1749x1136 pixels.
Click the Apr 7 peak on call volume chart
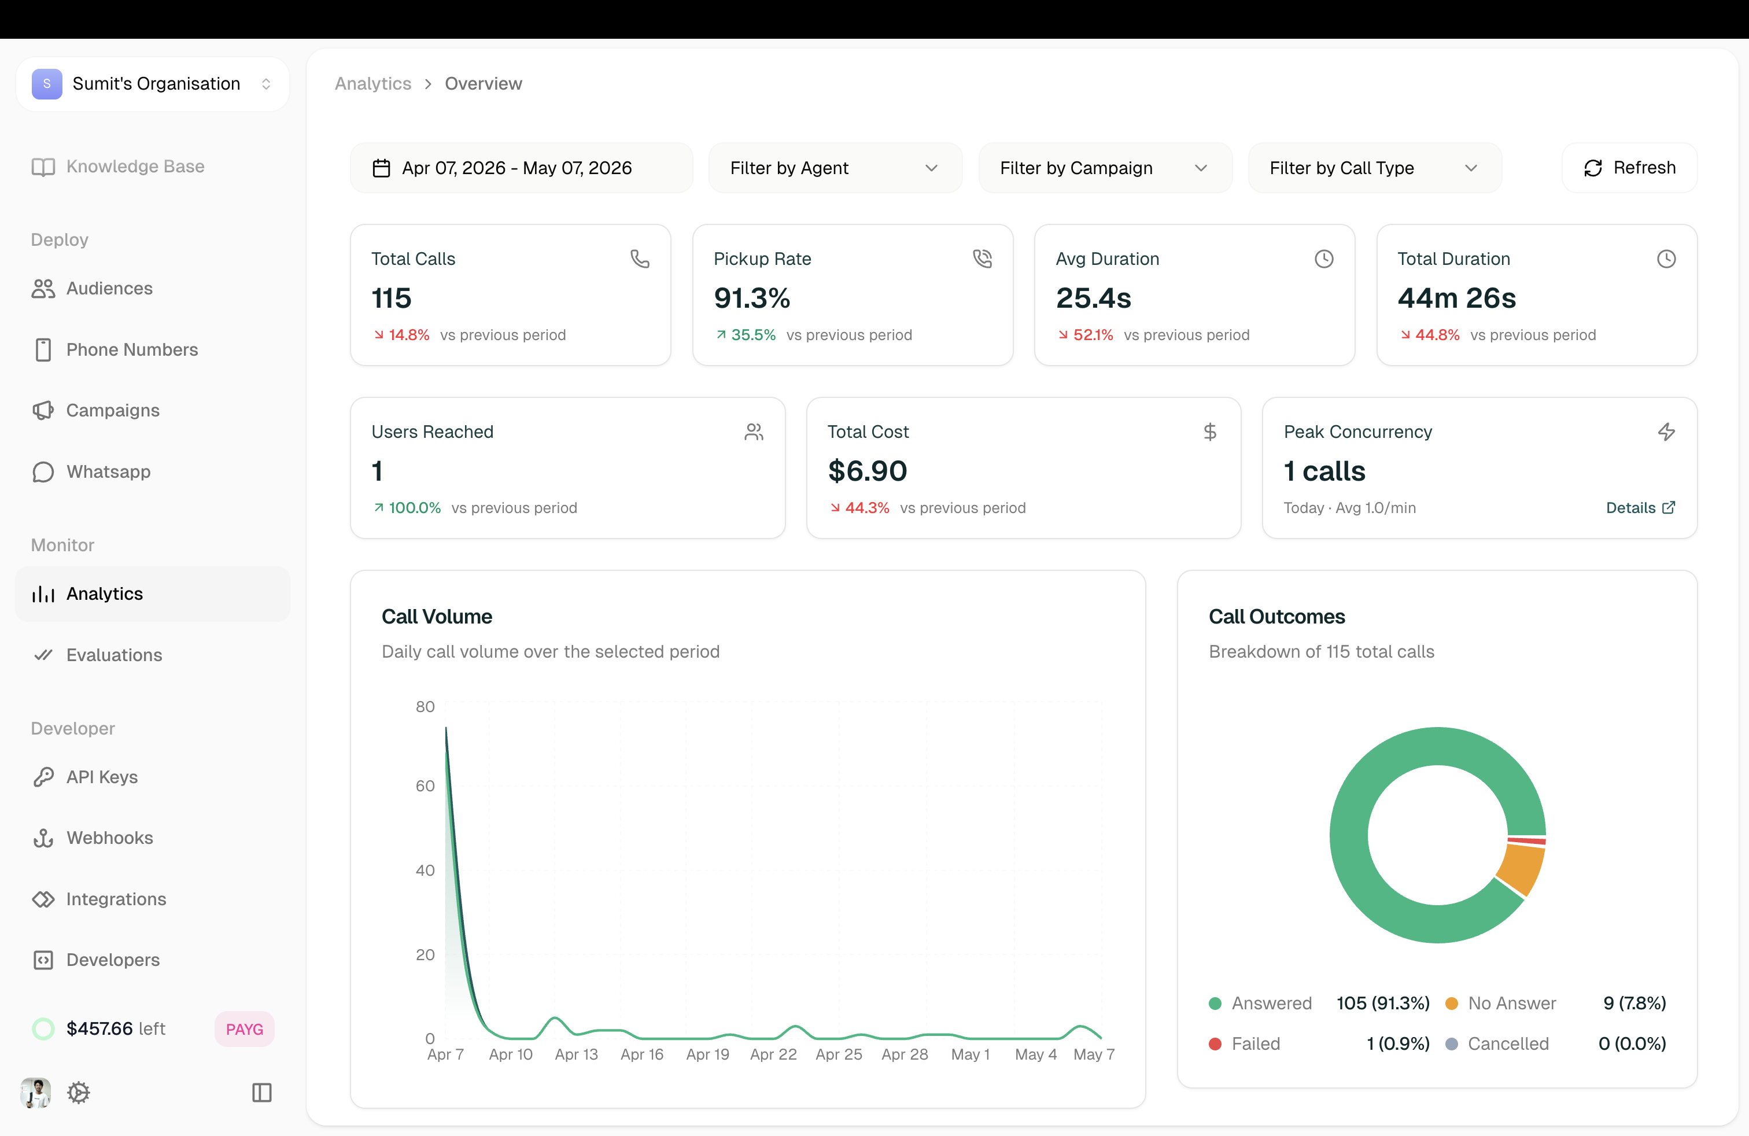click(446, 729)
